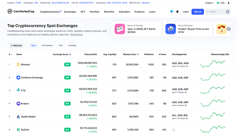Open Products menu
Image resolution: width=237 pixels, height=136 pixels.
pos(140,12)
